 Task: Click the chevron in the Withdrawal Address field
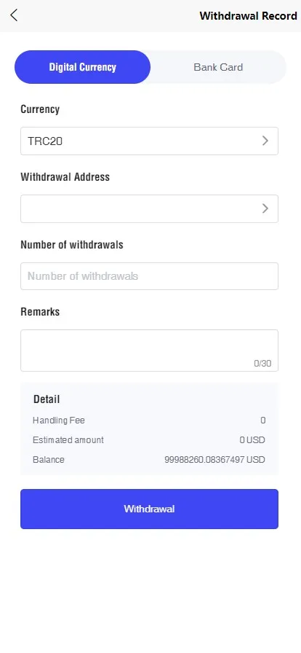265,208
